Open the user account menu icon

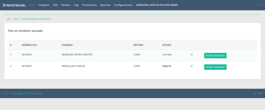click(x=260, y=5)
